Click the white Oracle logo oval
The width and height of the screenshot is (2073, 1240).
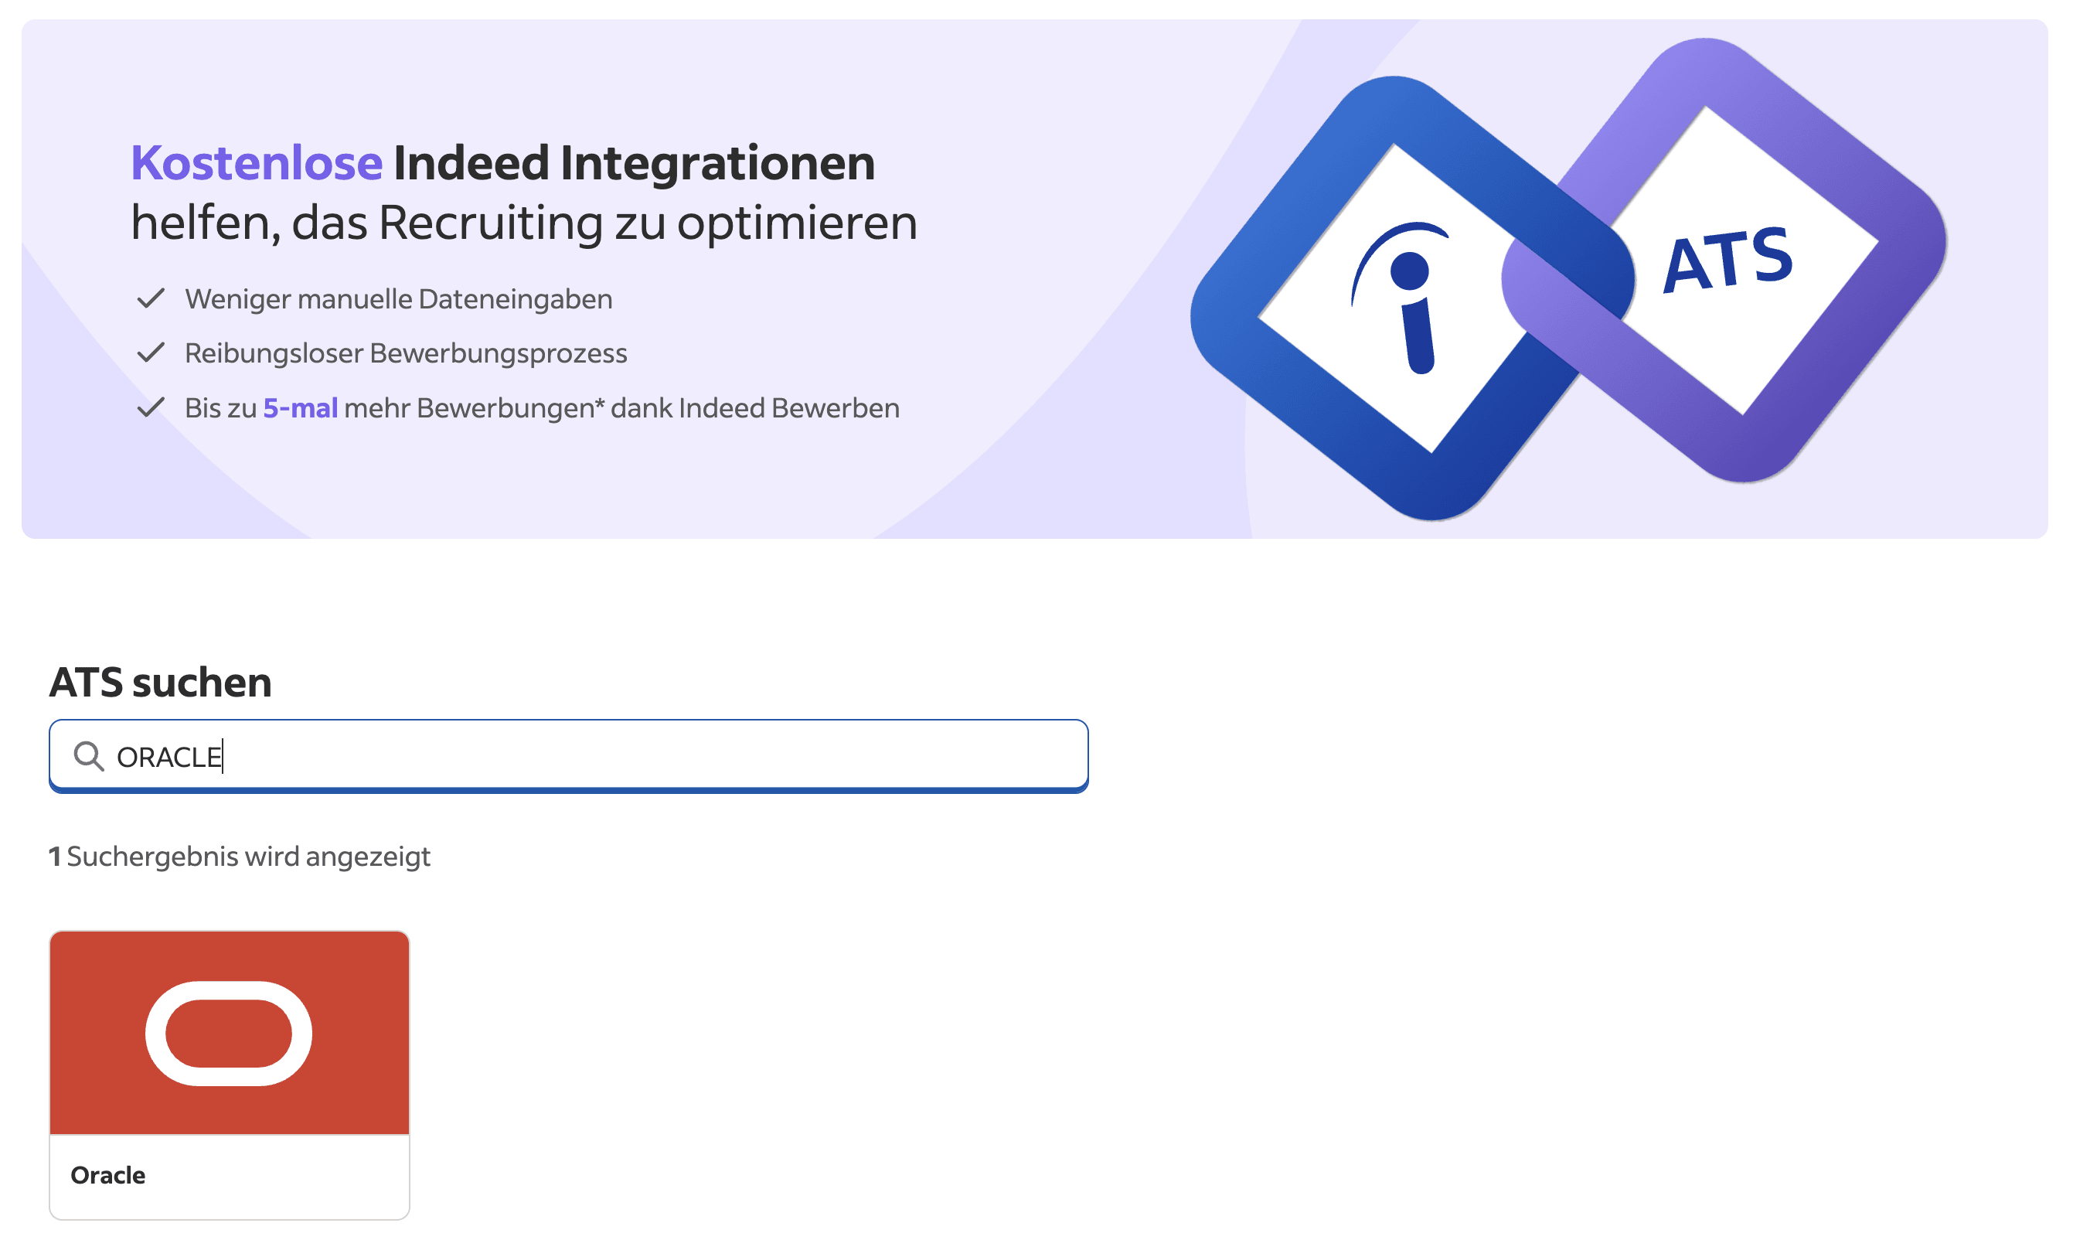[x=229, y=1034]
